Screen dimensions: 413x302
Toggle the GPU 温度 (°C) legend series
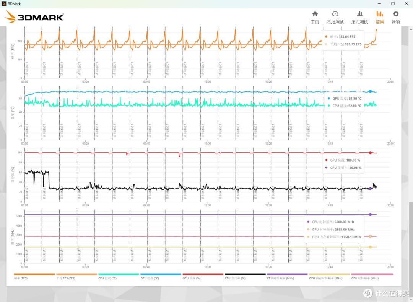pos(161,276)
